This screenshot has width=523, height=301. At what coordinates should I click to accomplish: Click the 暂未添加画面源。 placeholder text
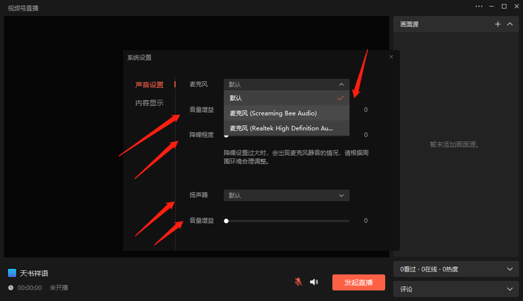point(455,144)
